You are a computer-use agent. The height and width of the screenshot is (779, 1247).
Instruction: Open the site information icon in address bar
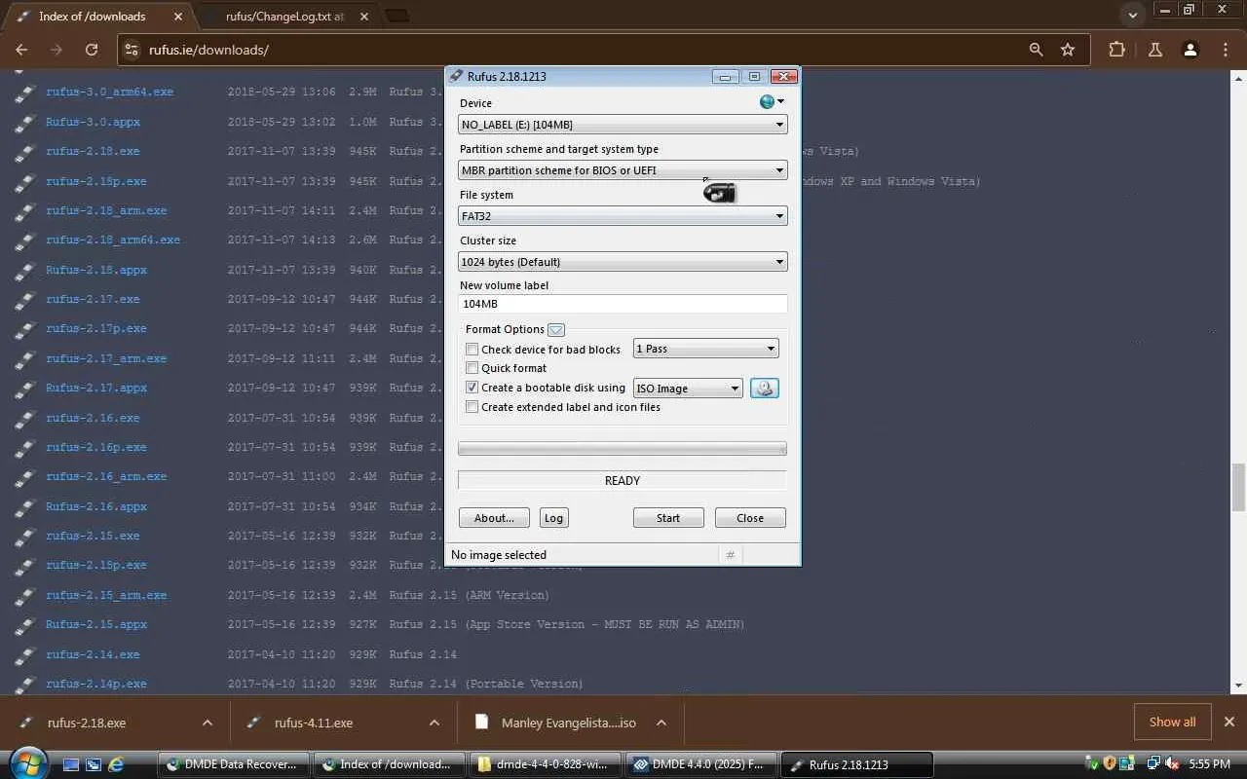[133, 50]
